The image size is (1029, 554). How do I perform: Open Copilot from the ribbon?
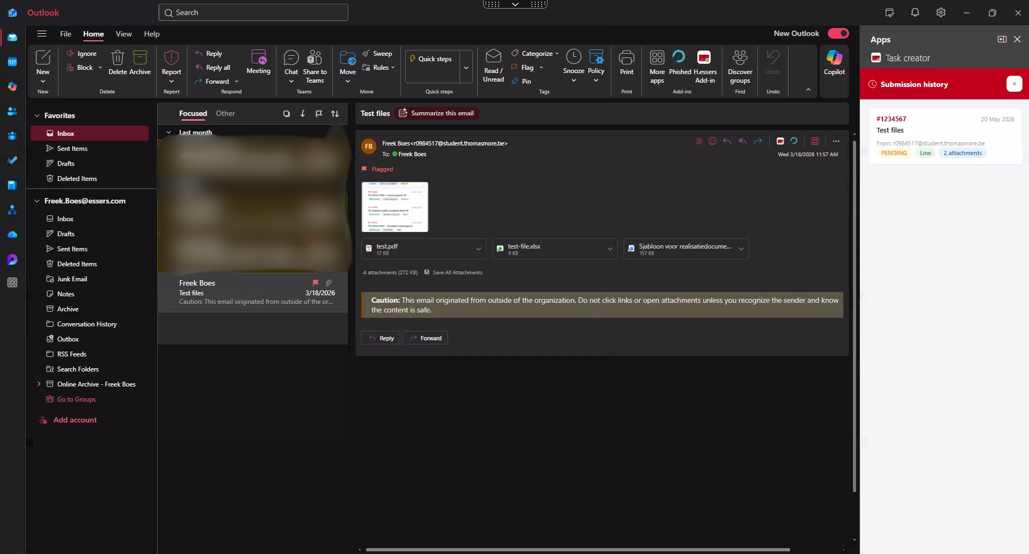tap(834, 62)
